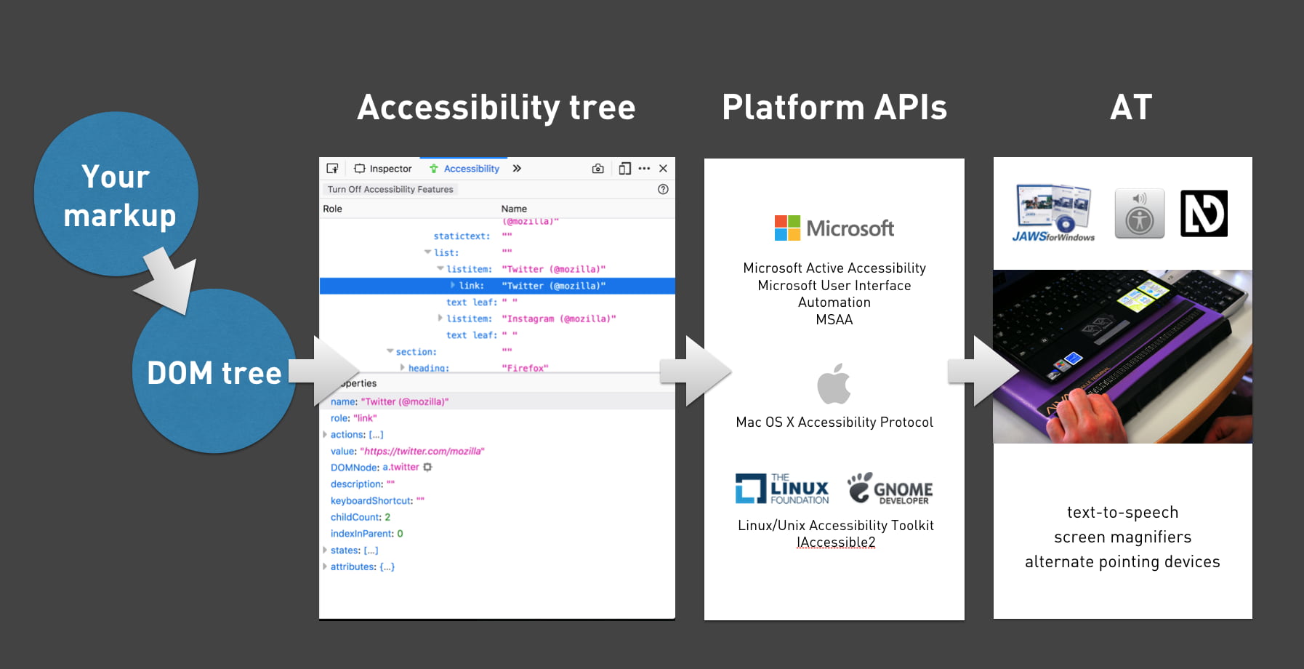The width and height of the screenshot is (1304, 669).
Task: Open the IAccessible2 link
Action: point(836,542)
